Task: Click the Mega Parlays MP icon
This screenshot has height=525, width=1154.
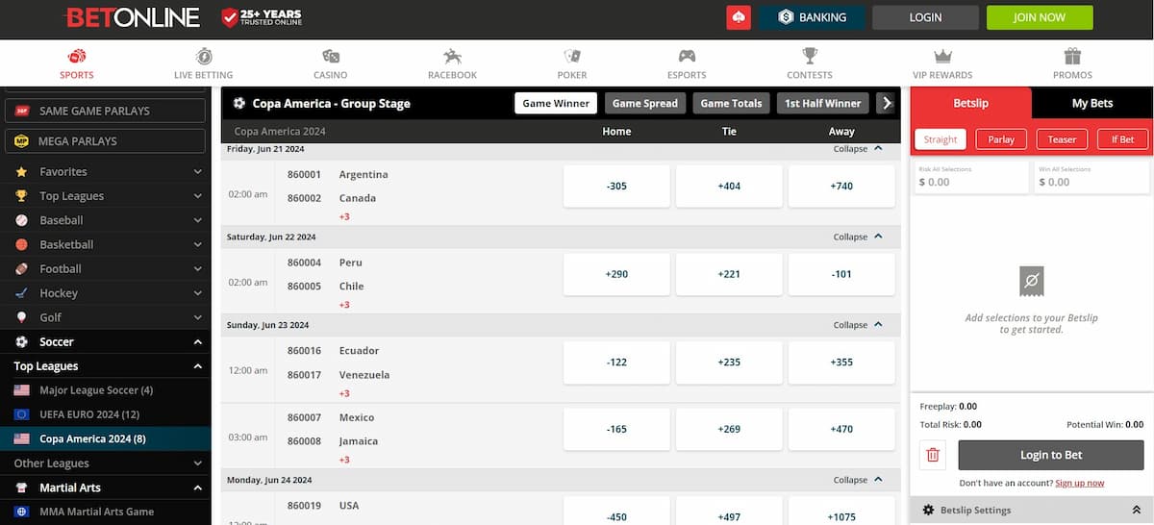Action: click(x=22, y=141)
